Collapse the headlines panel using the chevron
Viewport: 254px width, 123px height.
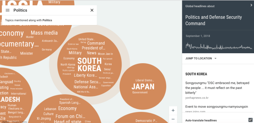click(x=251, y=5)
